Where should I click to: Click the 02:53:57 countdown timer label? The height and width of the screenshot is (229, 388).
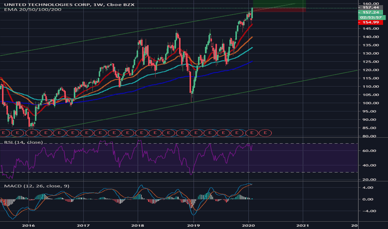(x=371, y=17)
